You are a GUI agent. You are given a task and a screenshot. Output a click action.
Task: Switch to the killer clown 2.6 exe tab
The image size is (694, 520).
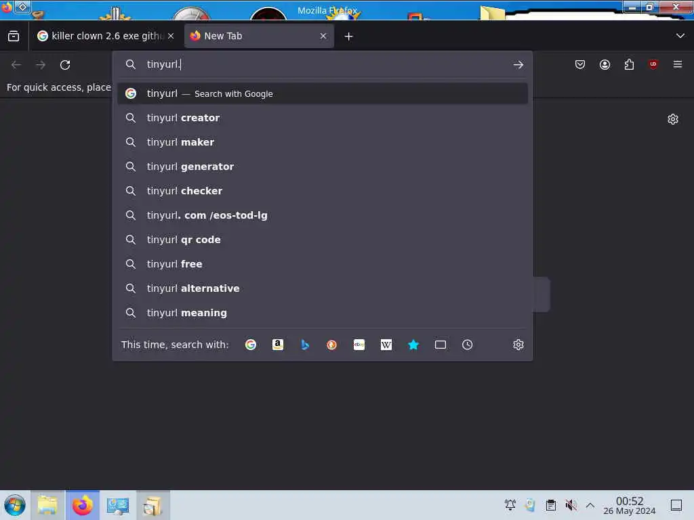pyautogui.click(x=106, y=37)
